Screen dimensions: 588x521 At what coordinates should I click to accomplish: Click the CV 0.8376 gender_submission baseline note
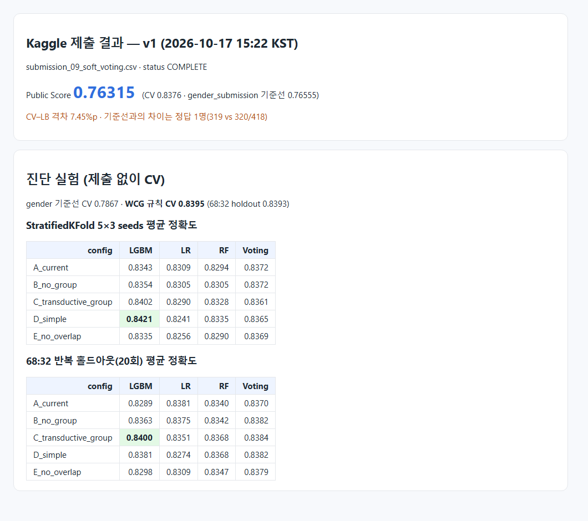[x=230, y=95]
